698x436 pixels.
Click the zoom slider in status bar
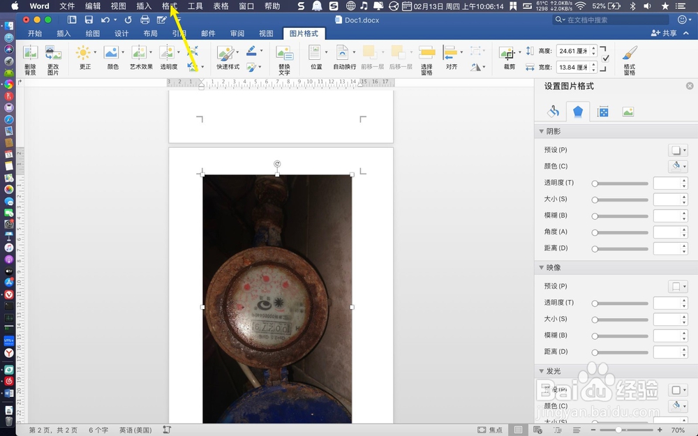click(626, 430)
